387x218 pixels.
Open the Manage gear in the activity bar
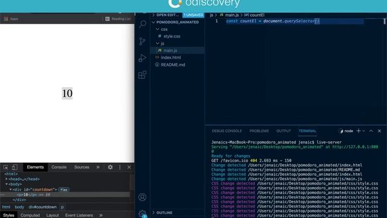click(143, 214)
